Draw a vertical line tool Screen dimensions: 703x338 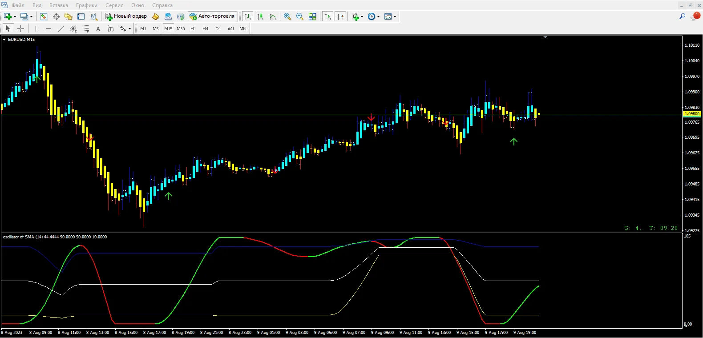(36, 28)
